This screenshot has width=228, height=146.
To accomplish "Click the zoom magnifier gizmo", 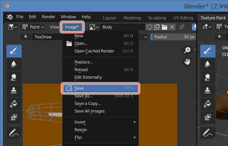I will tap(187, 50).
